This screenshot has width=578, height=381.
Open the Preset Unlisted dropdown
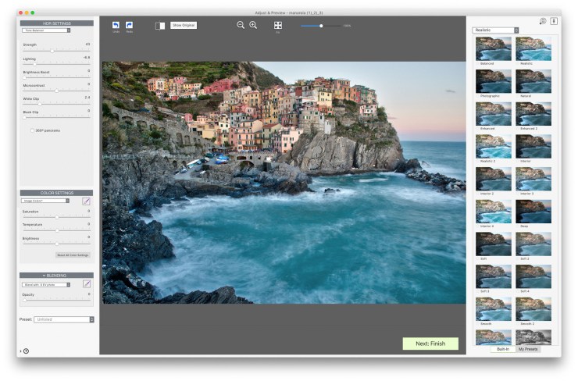(x=64, y=319)
